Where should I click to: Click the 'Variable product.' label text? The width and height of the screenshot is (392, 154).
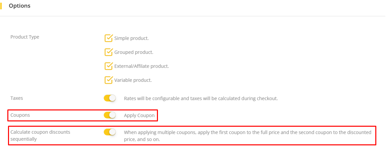click(133, 80)
